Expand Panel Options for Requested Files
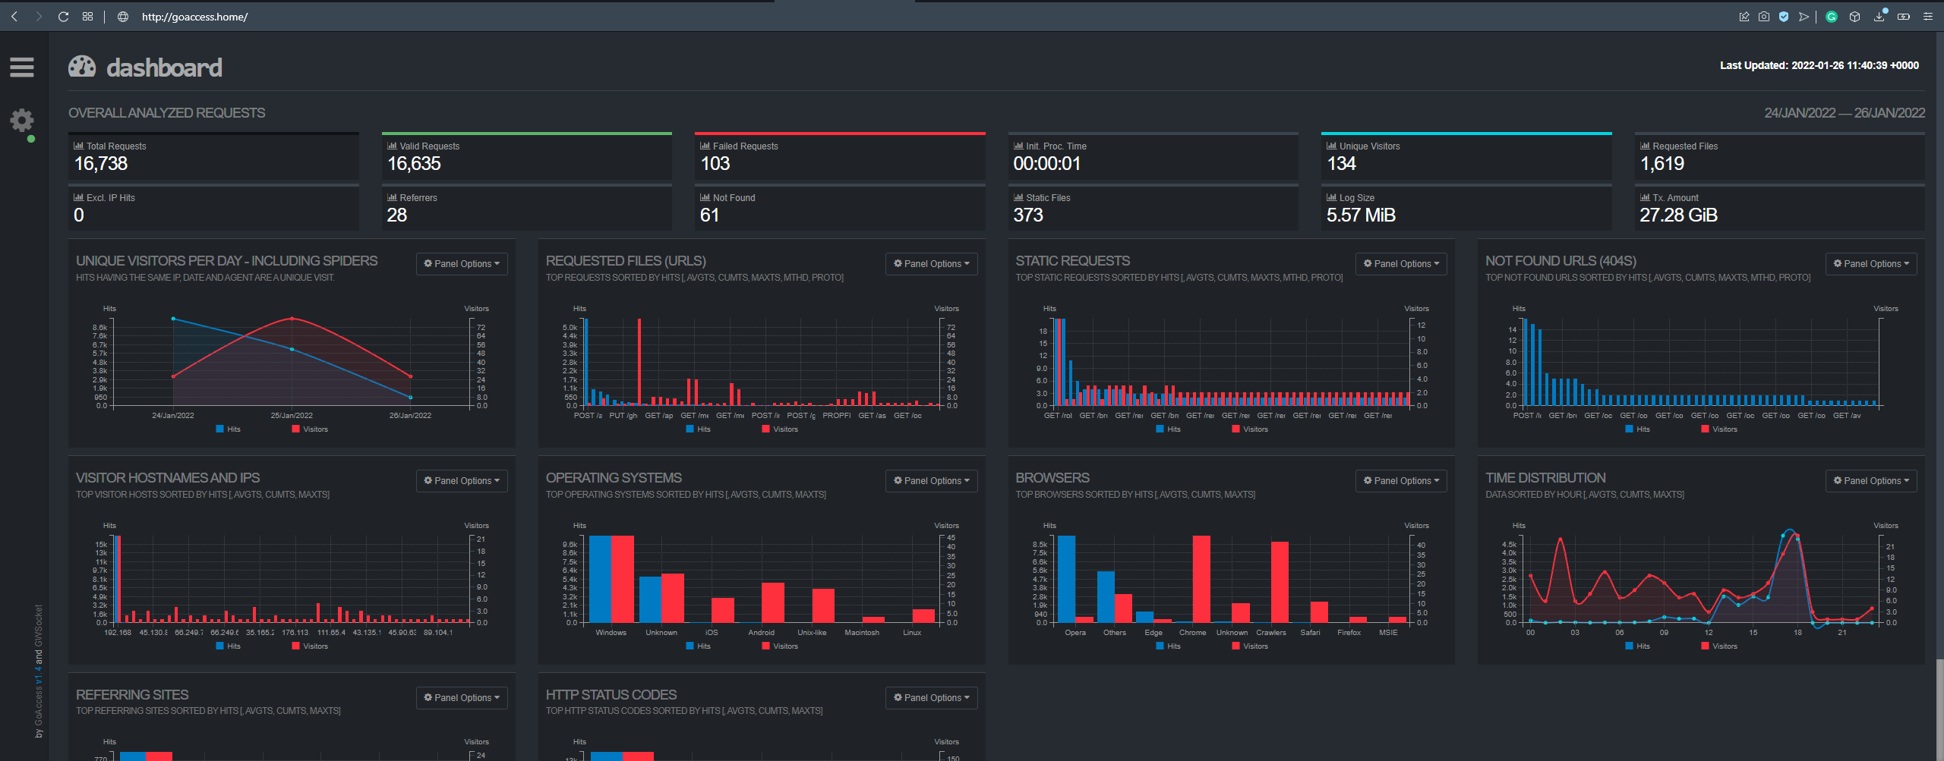This screenshot has width=1944, height=761. tap(931, 264)
